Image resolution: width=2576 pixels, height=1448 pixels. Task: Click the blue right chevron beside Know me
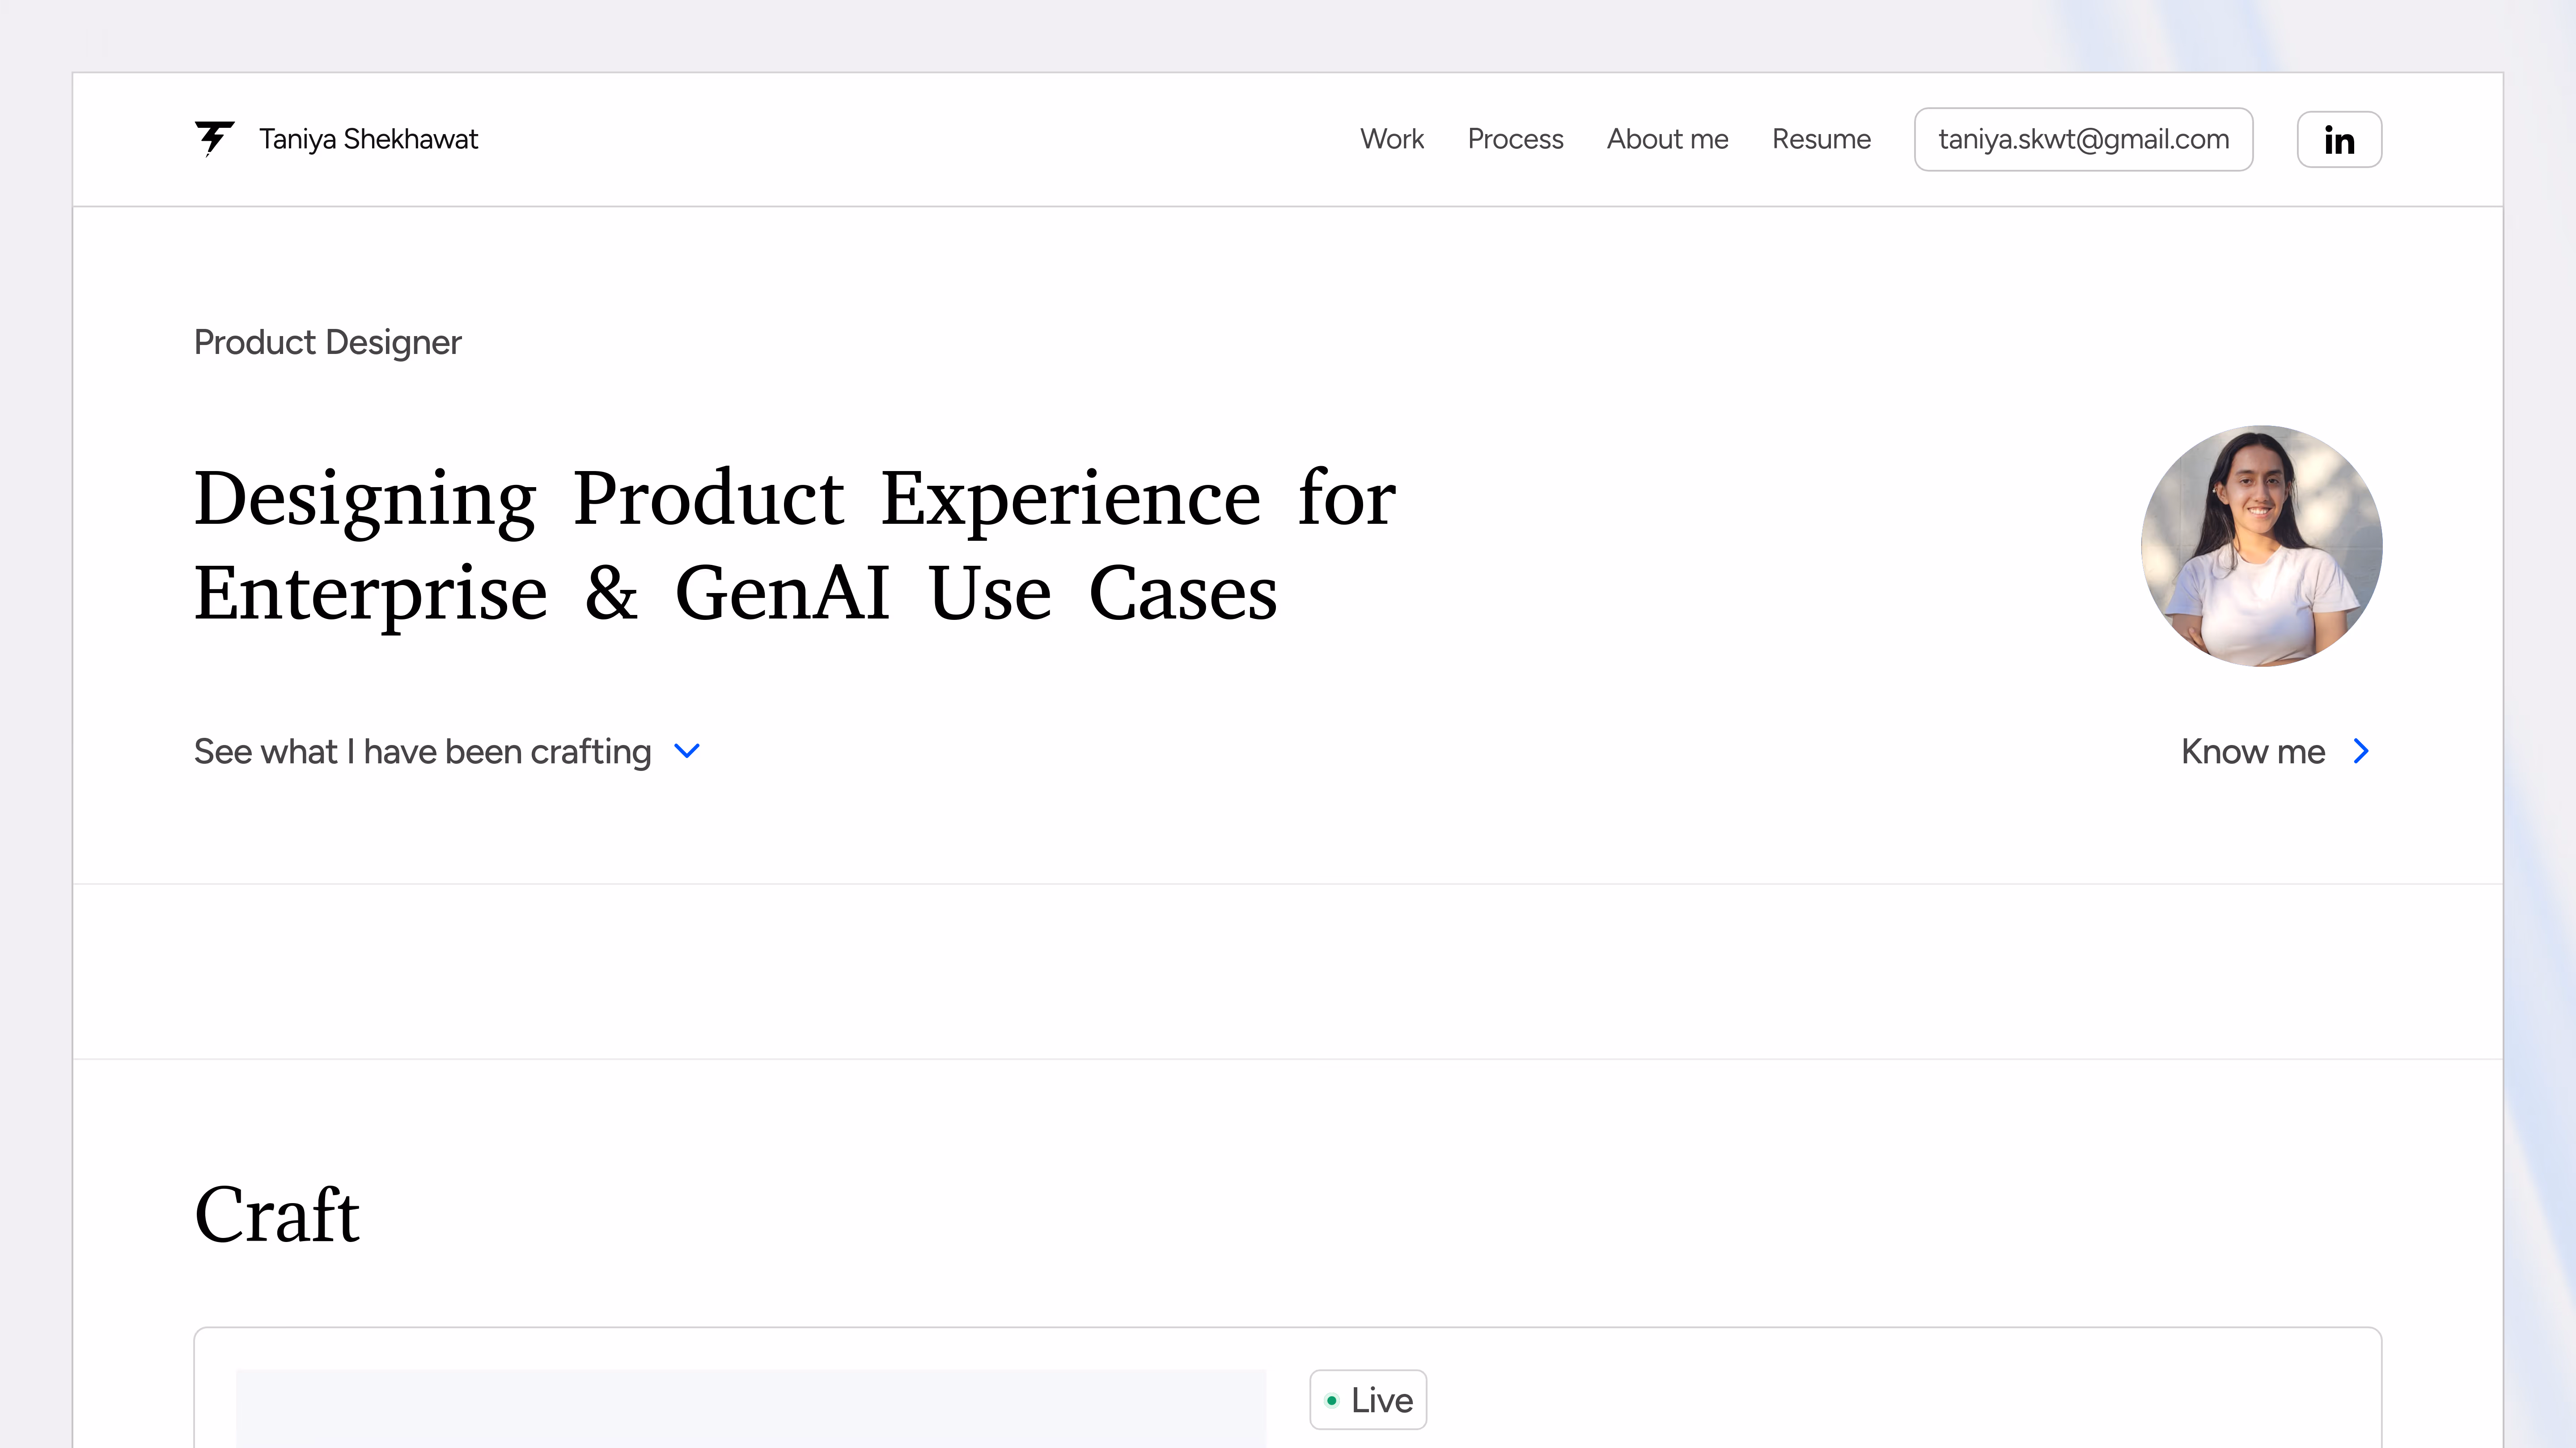(2361, 750)
